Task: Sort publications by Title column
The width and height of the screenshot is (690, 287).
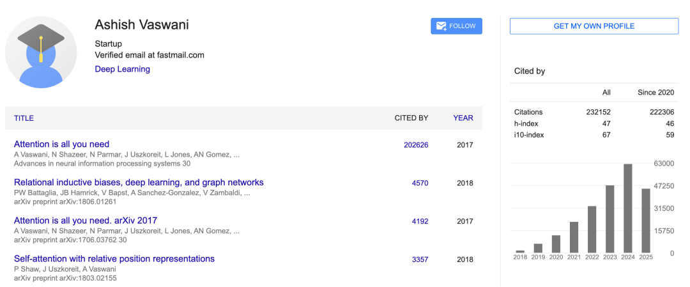Action: coord(24,118)
